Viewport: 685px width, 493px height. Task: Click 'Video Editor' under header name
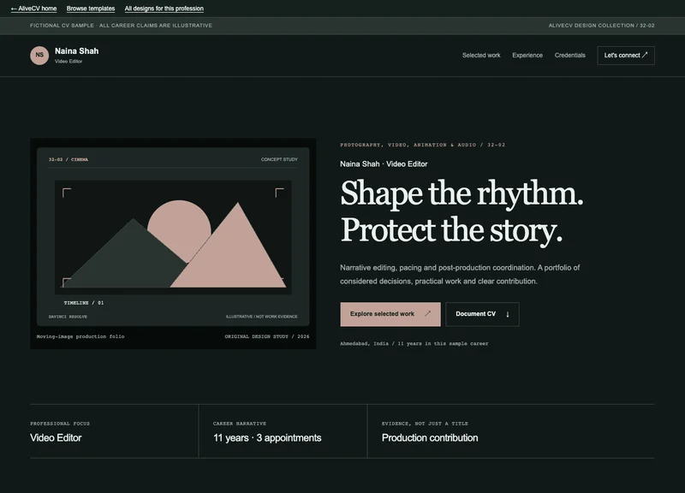click(x=68, y=61)
